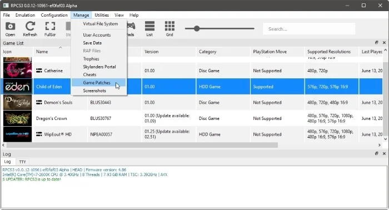The width and height of the screenshot is (389, 210).
Task: Close the Manage menu from menu bar
Action: [81, 15]
